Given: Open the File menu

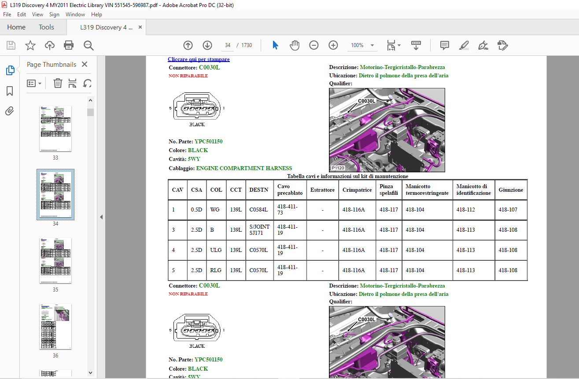Looking at the screenshot, I should pos(7,15).
